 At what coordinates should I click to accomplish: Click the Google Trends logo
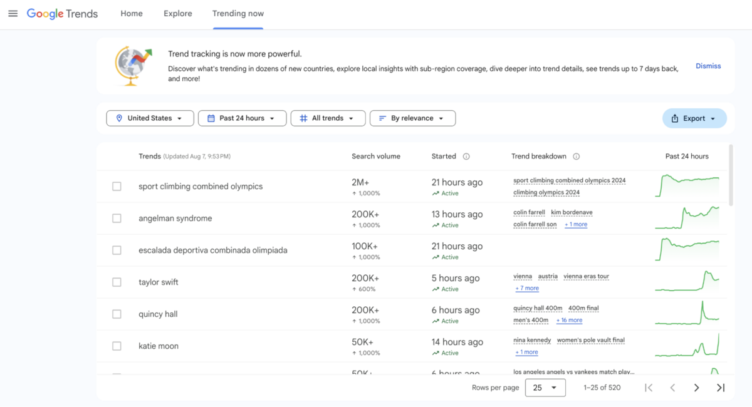(62, 14)
